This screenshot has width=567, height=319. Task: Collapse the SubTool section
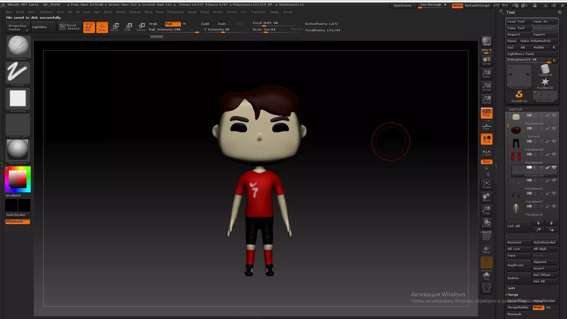(x=515, y=109)
